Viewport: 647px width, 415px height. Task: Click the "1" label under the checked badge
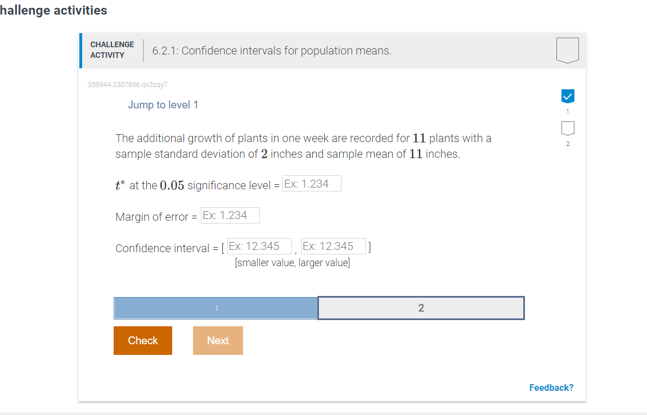(x=567, y=111)
